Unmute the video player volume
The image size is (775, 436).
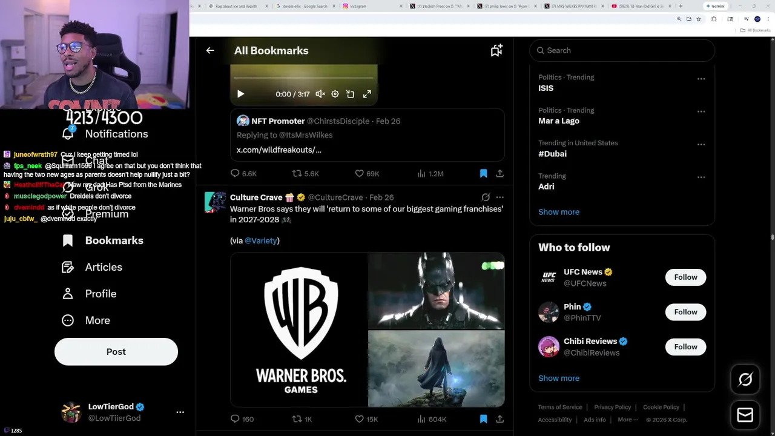point(320,94)
